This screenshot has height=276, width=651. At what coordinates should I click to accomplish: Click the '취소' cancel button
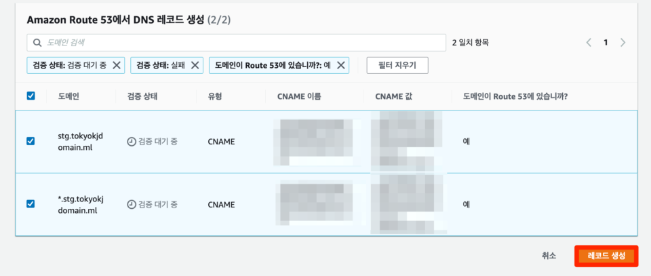[549, 256]
